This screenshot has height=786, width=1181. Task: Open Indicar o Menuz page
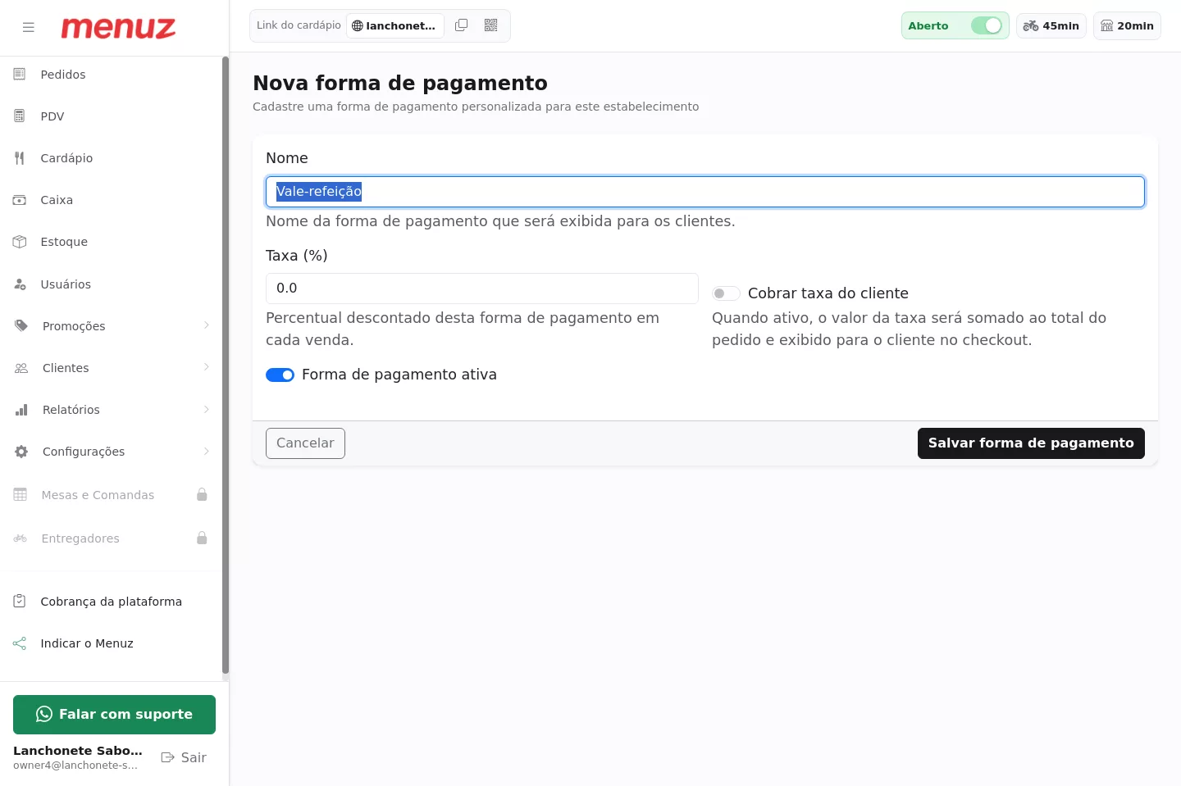(112, 643)
